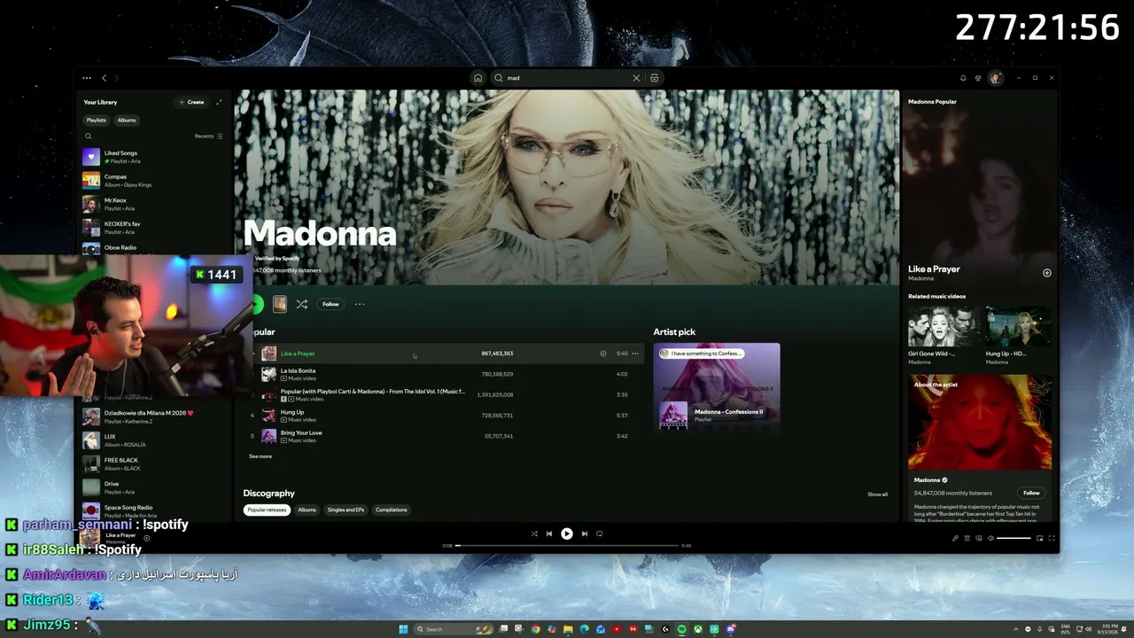Go to Spotify Home
The image size is (1134, 638).
pyautogui.click(x=478, y=78)
